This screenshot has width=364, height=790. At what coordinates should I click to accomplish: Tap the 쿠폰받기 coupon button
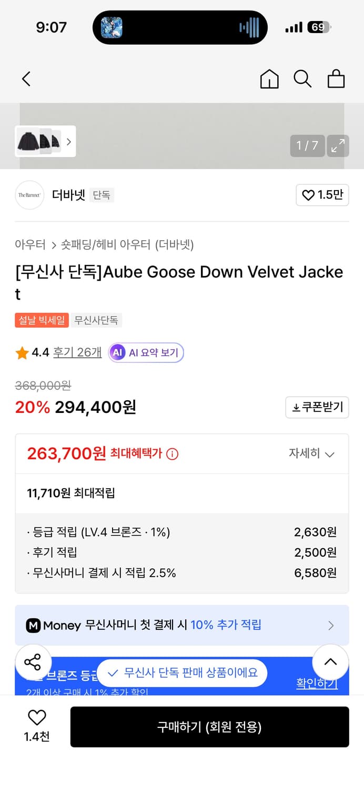pyautogui.click(x=317, y=407)
